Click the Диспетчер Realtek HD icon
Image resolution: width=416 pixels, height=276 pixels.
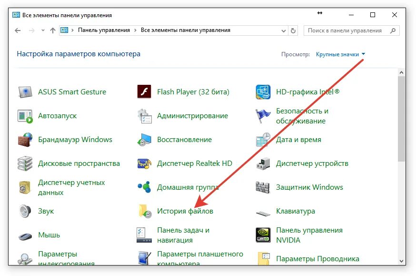[x=144, y=164]
